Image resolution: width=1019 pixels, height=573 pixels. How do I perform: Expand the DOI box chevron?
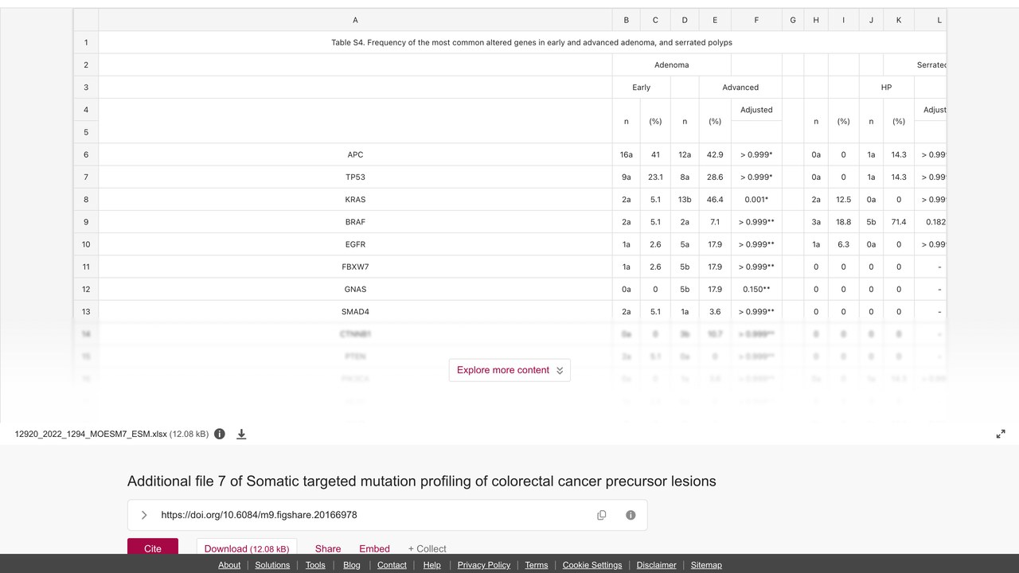[x=144, y=515]
